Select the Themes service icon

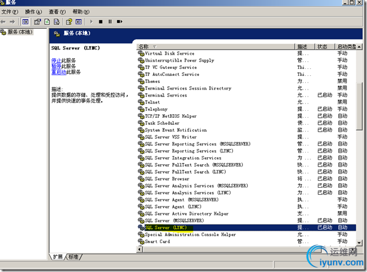[141, 81]
